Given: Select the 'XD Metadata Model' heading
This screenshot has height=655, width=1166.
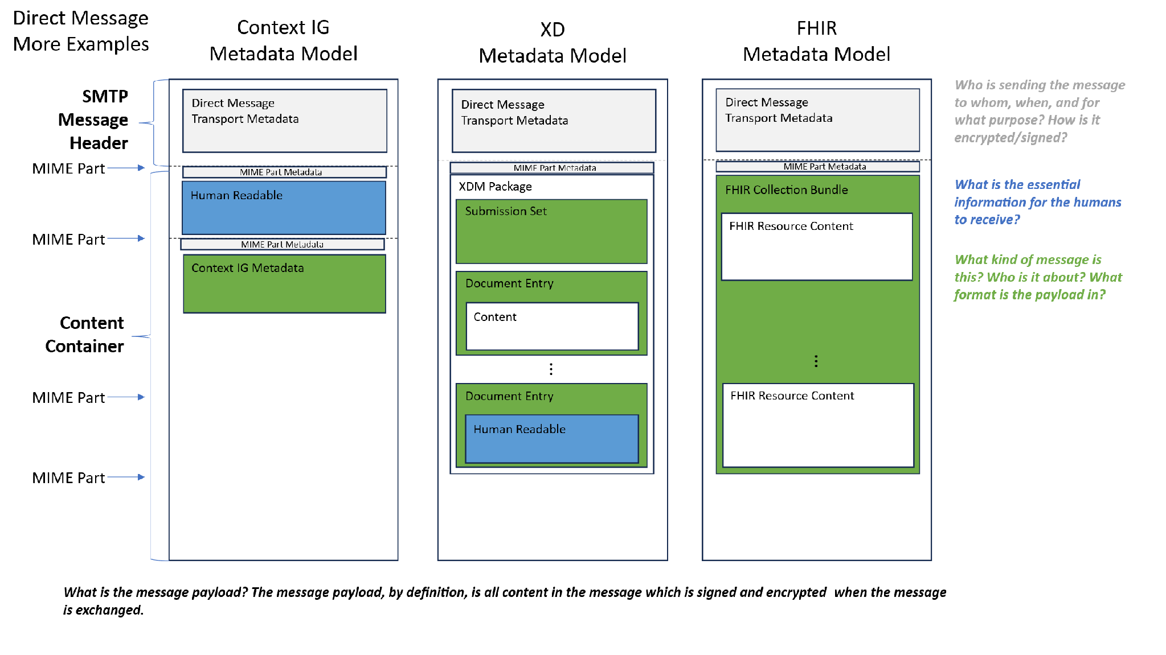Looking at the screenshot, I should tap(552, 43).
